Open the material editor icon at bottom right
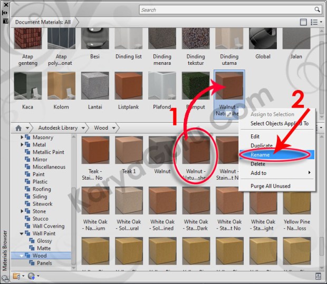This screenshot has width=327, height=284. tap(318, 276)
